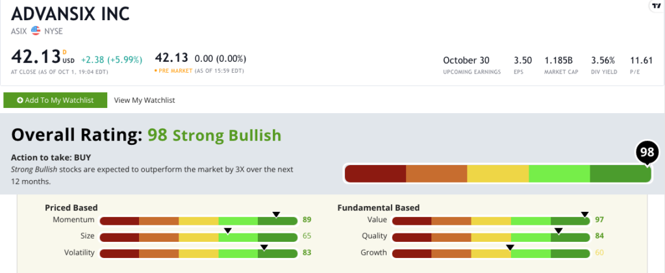Viewport: 665px width, 273px height.
Task: Click the Value bar pointer marker
Action: pyautogui.click(x=584, y=214)
